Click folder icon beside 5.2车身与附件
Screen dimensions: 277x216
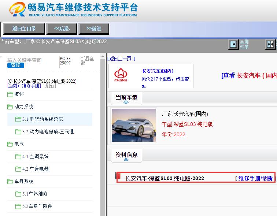(x=18, y=206)
